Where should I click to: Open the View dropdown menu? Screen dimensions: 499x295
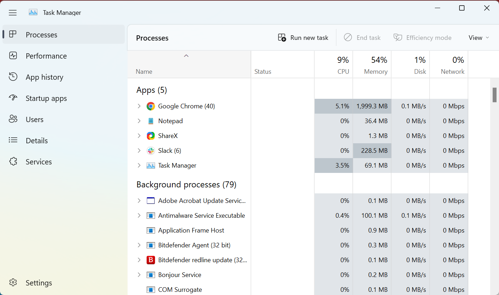pos(479,37)
